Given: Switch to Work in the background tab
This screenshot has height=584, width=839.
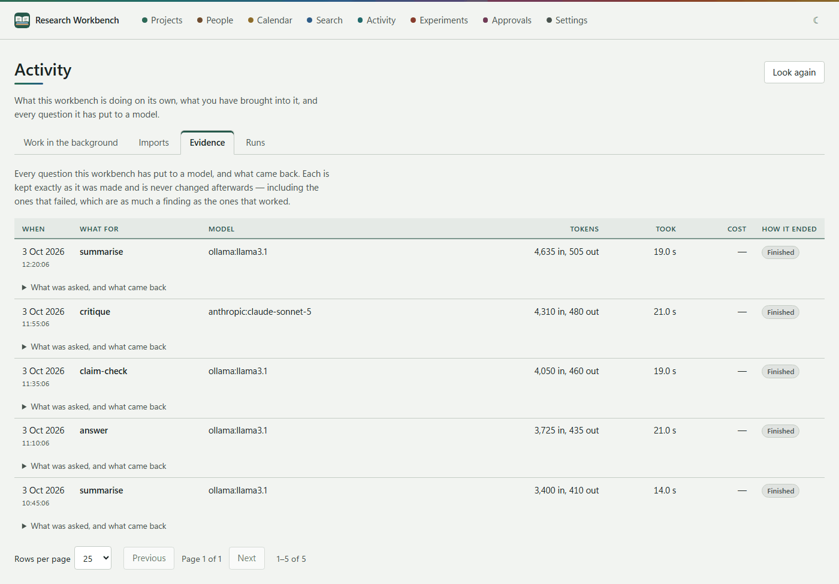Looking at the screenshot, I should [71, 143].
